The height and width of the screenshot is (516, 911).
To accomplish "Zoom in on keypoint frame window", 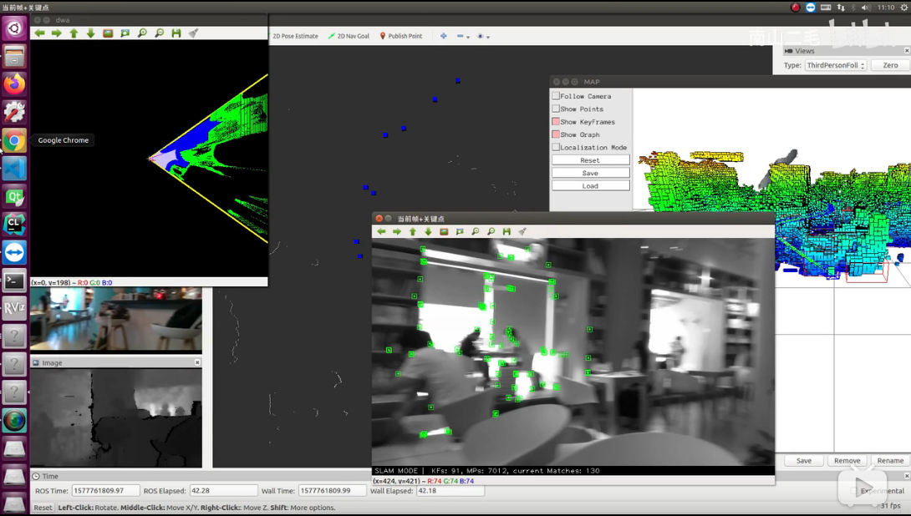I will pyautogui.click(x=476, y=231).
